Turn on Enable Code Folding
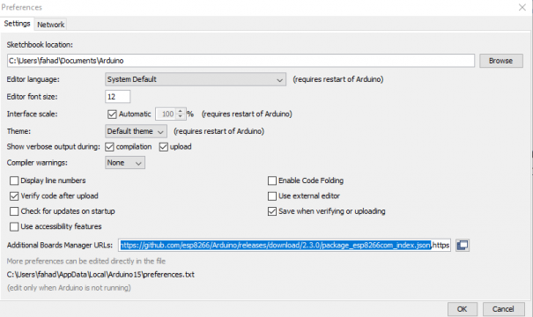The image size is (533, 317). 272,181
